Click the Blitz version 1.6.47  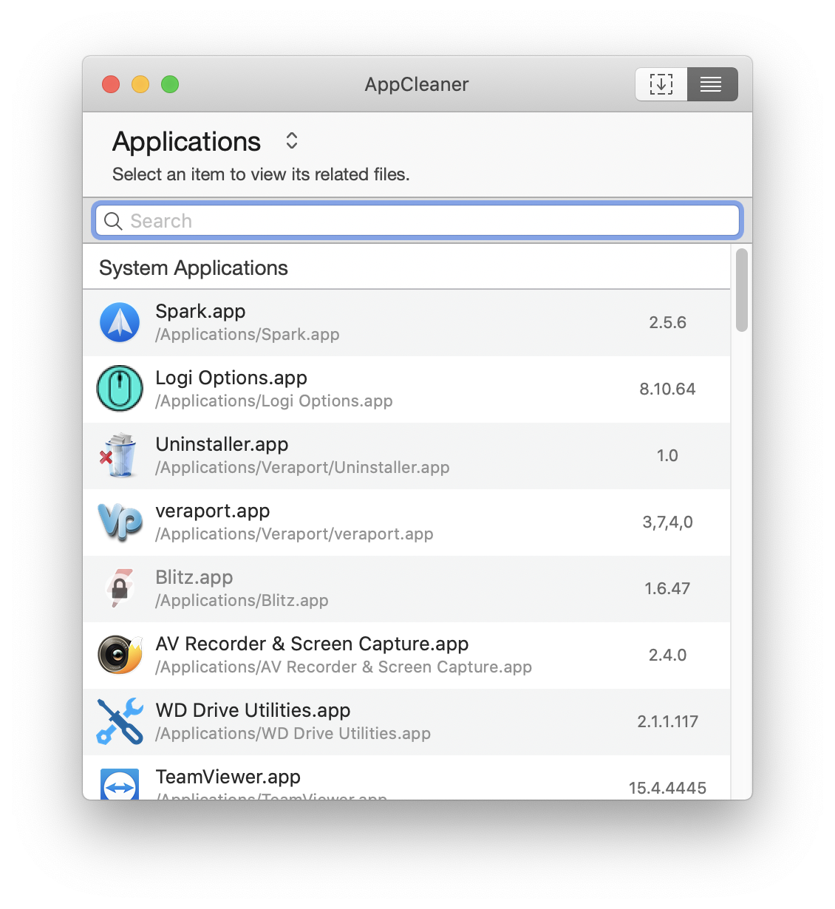click(668, 588)
